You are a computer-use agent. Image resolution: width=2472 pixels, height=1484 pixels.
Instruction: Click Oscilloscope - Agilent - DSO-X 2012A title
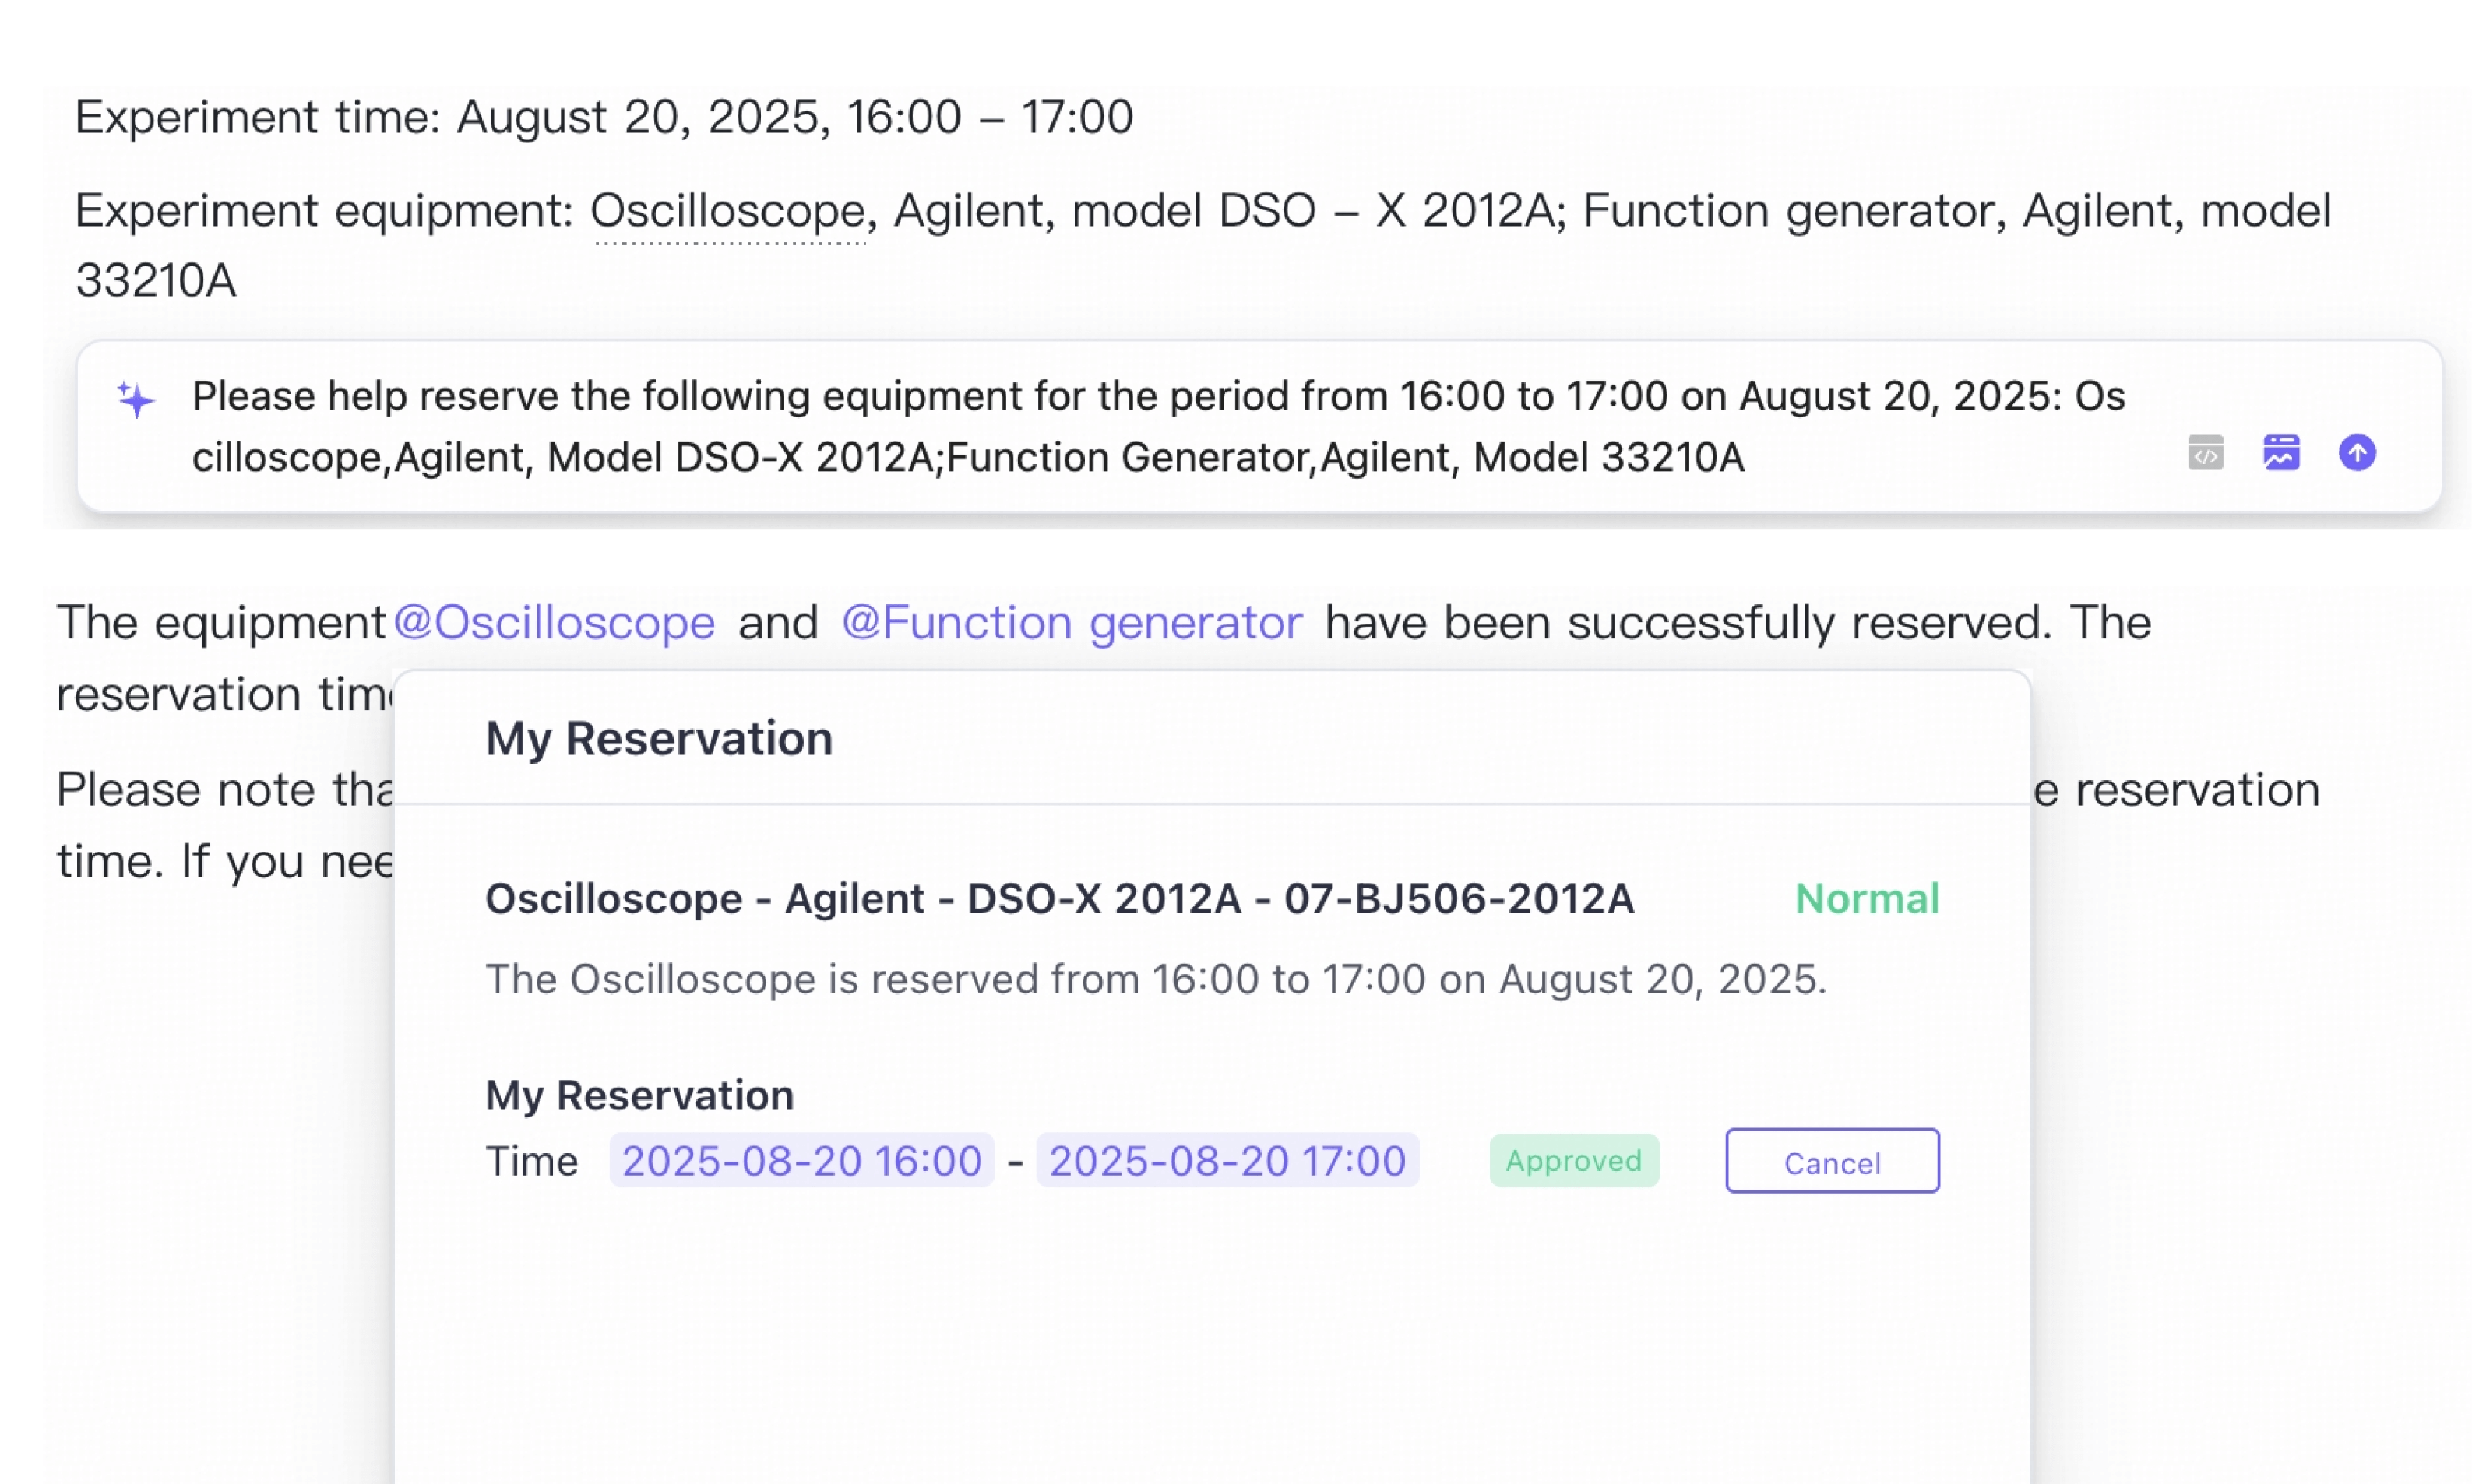coord(1059,899)
